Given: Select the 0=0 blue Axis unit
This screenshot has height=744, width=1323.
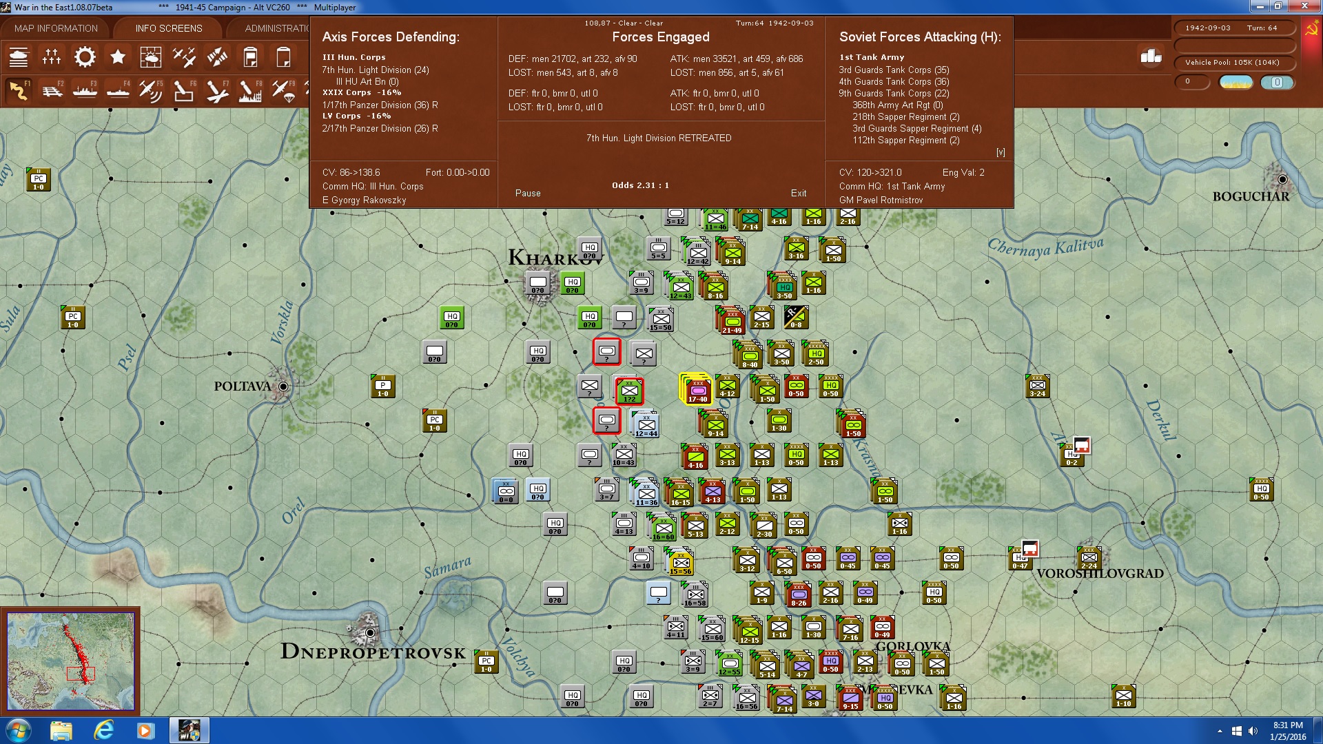Looking at the screenshot, I should 506,490.
